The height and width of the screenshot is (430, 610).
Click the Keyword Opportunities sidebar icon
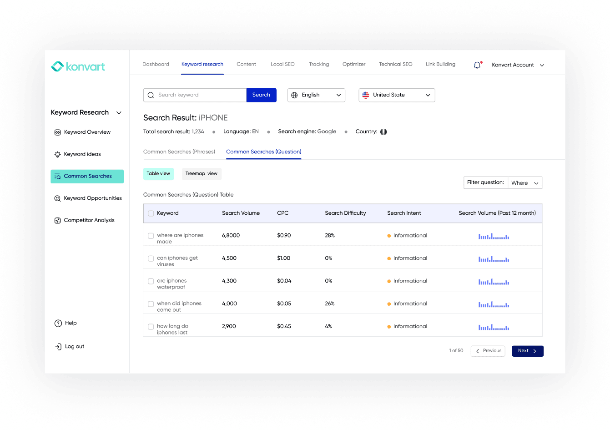click(x=57, y=198)
